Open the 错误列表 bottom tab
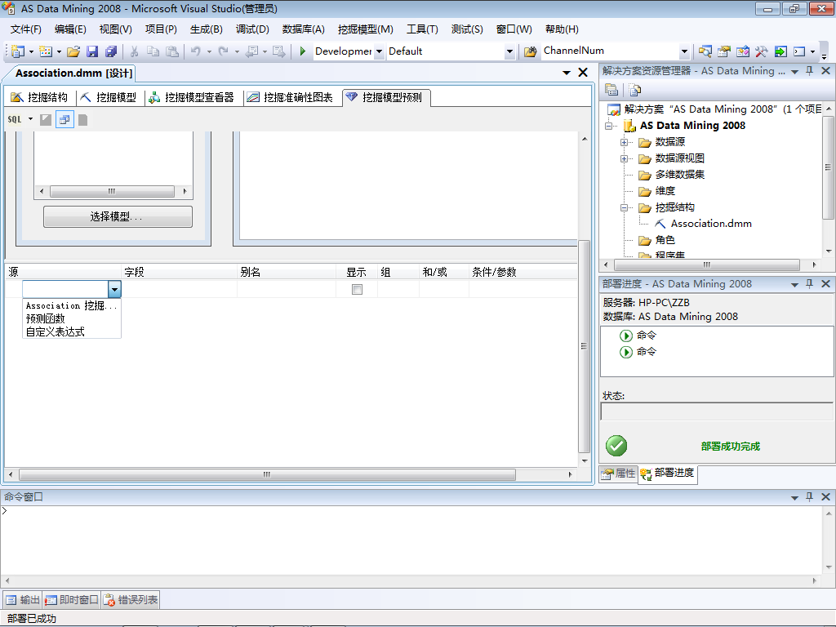The width and height of the screenshot is (836, 627). [x=131, y=600]
